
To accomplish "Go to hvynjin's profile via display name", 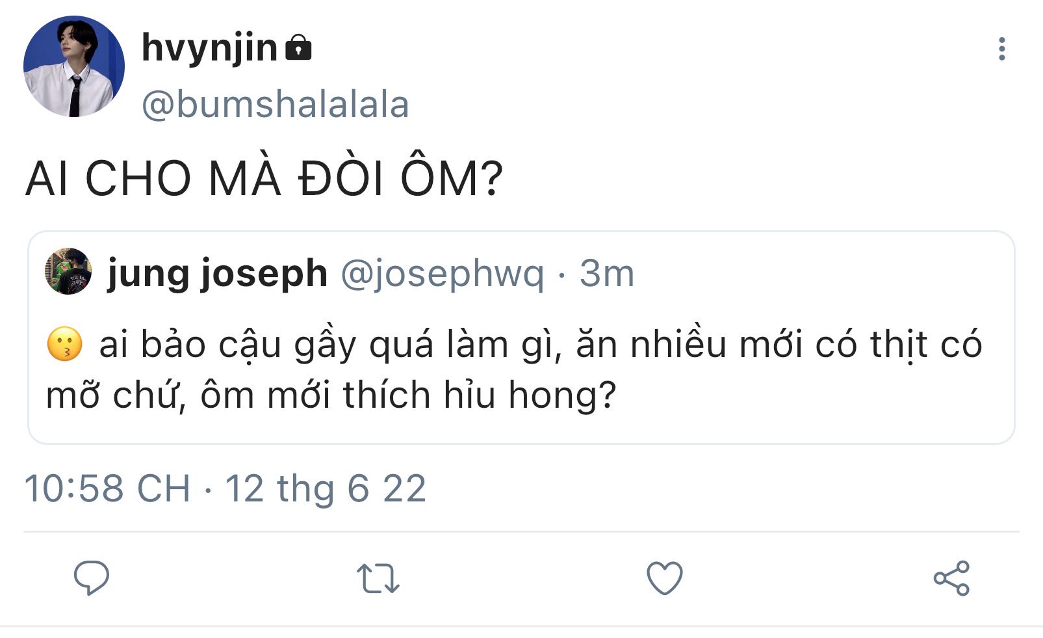I will tap(209, 48).
